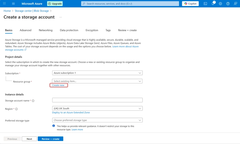Viewport: 240px width, 144px height.
Task: Click the Review + create button
Action: pyautogui.click(x=50, y=139)
